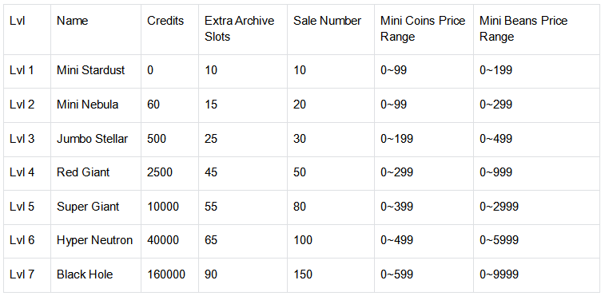Select the Name column header
The height and width of the screenshot is (296, 605).
(x=72, y=21)
